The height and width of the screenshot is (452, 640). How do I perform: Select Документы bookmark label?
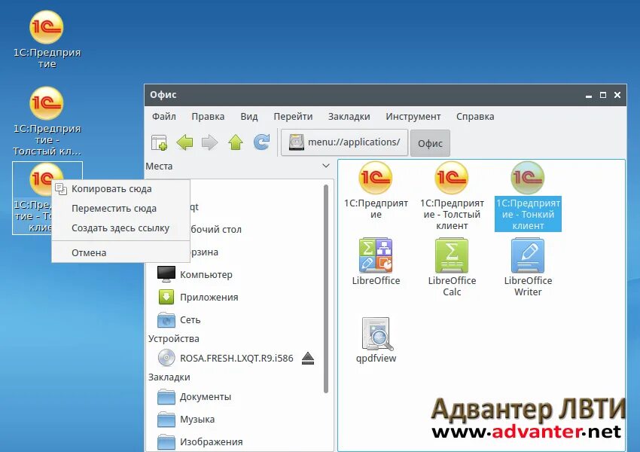click(206, 396)
